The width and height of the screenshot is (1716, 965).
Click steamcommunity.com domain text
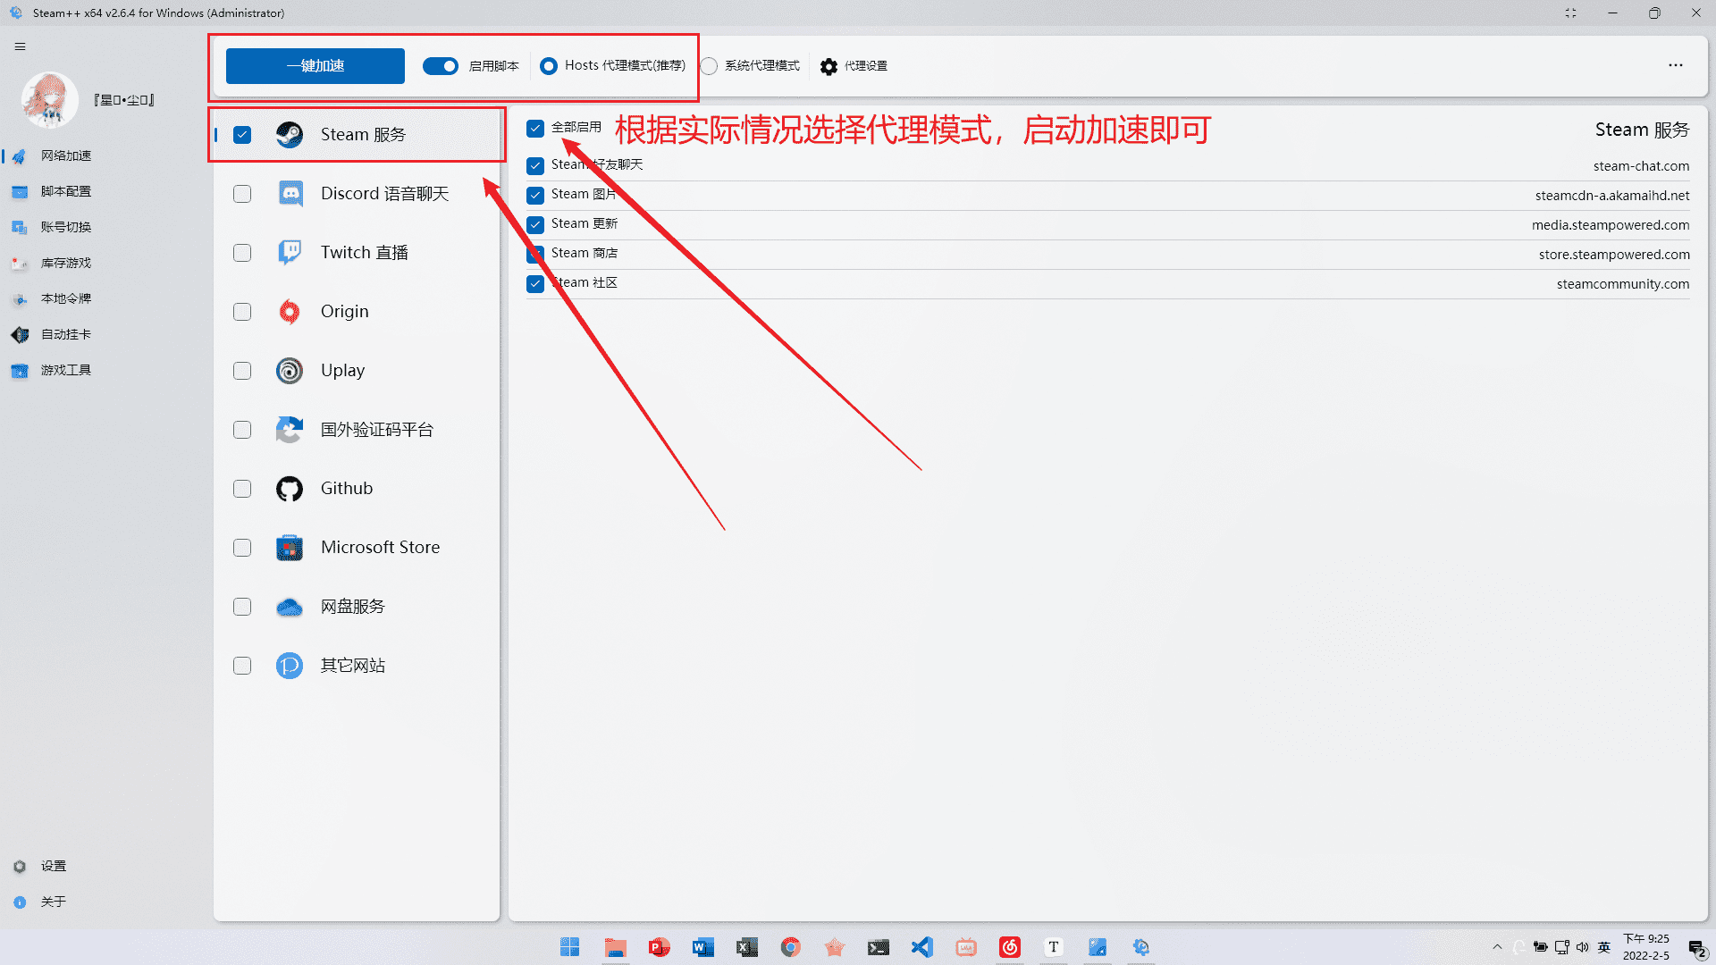tap(1623, 284)
